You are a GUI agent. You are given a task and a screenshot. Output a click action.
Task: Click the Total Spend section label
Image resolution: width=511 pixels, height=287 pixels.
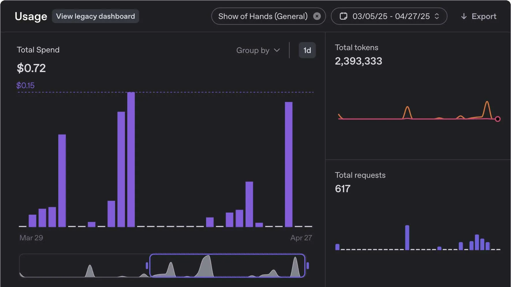tap(38, 50)
